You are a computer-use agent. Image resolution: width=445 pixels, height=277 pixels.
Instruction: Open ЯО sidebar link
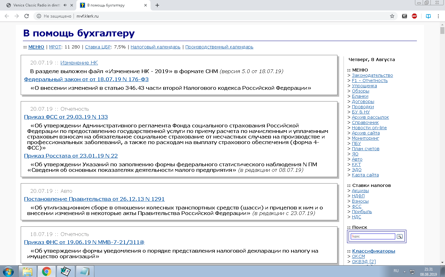point(355,154)
